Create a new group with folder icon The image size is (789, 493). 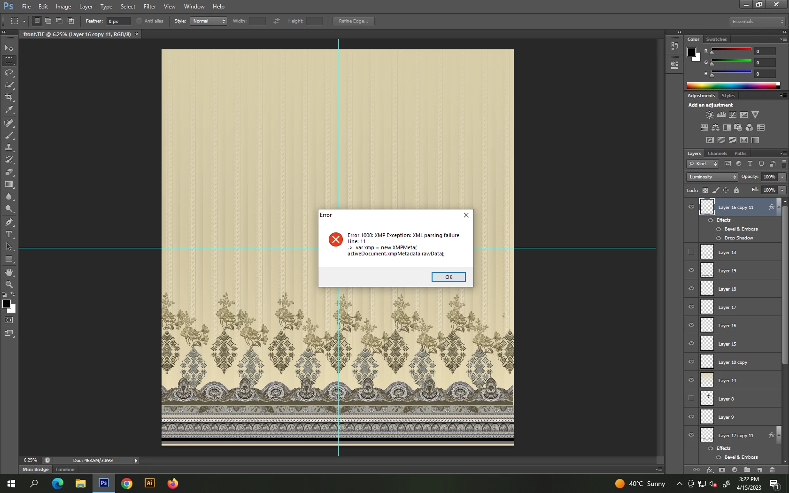(747, 470)
